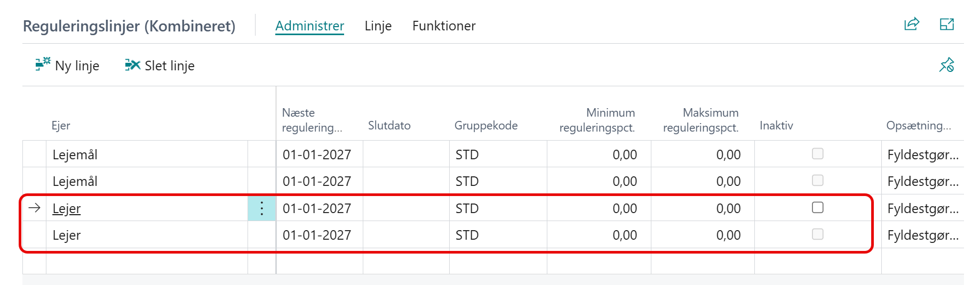Click the Reguleringslinjer (Kombineret) heading

(129, 26)
